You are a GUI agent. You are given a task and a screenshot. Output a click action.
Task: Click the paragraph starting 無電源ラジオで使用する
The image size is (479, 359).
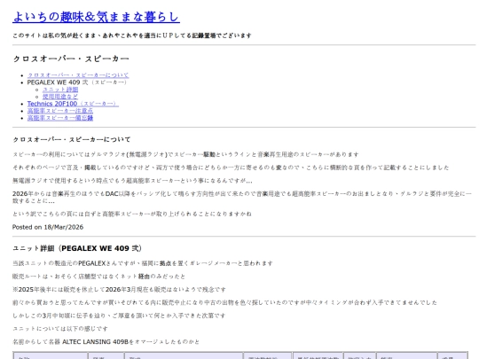132,181
